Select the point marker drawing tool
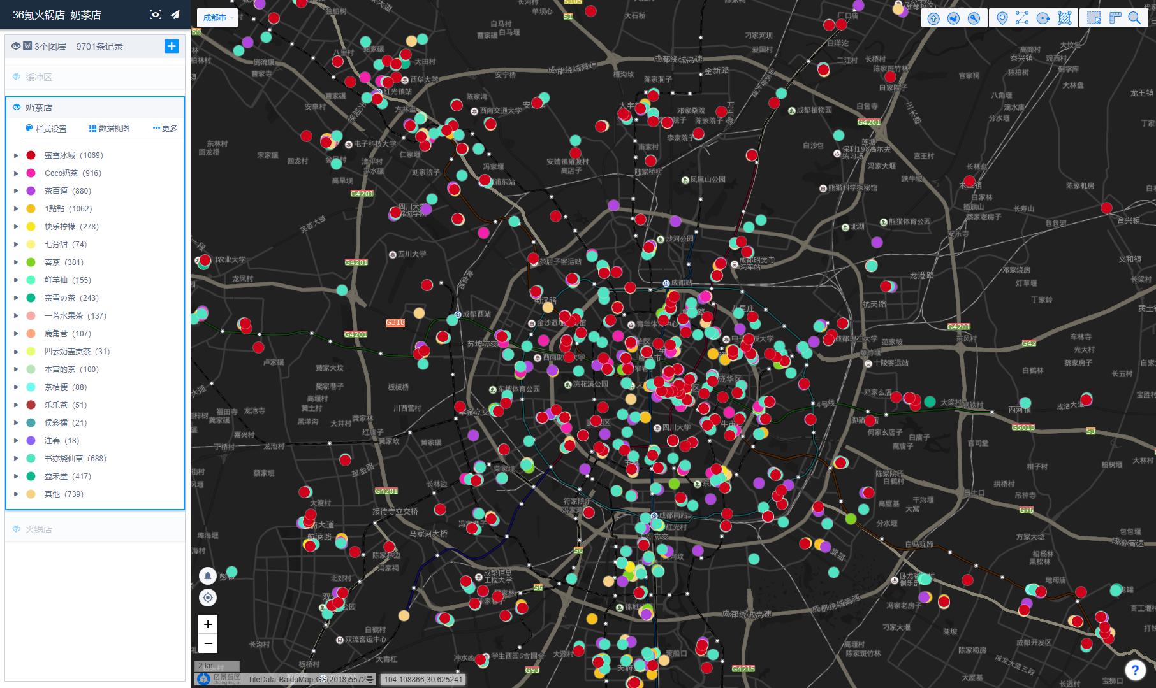1156x688 pixels. (x=1002, y=18)
